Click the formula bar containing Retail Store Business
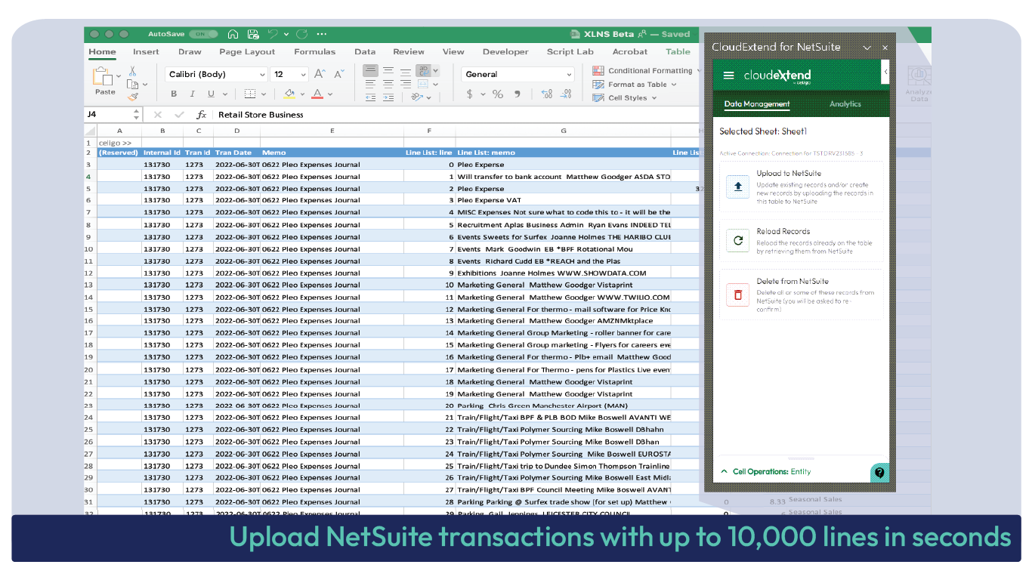 coord(456,115)
